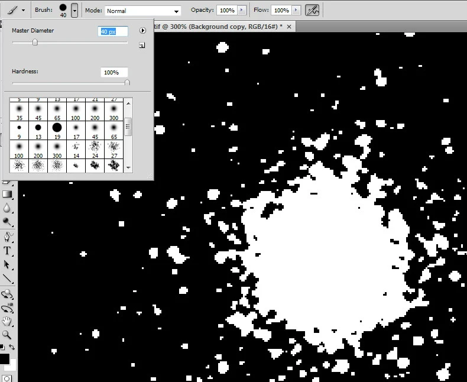The image size is (467, 382).
Task: Select the Pen tool
Action: pyautogui.click(x=7, y=237)
